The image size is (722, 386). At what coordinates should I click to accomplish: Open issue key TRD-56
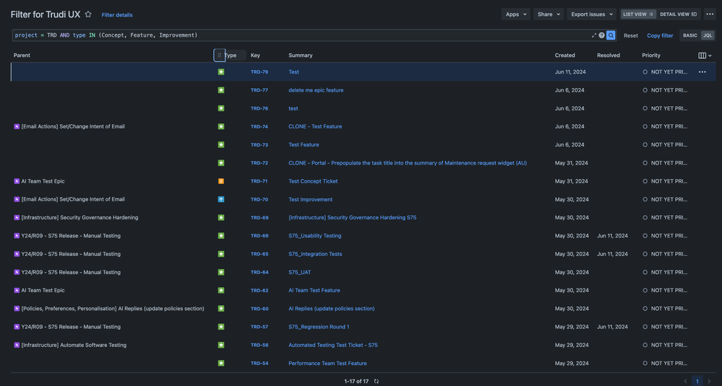pos(259,345)
